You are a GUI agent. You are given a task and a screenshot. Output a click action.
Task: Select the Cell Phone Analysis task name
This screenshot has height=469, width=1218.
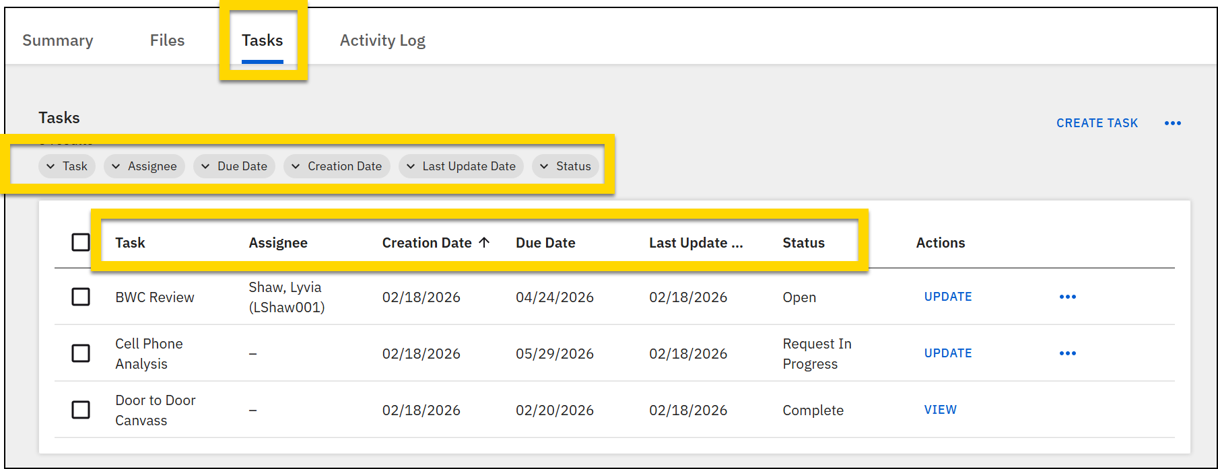[149, 354]
